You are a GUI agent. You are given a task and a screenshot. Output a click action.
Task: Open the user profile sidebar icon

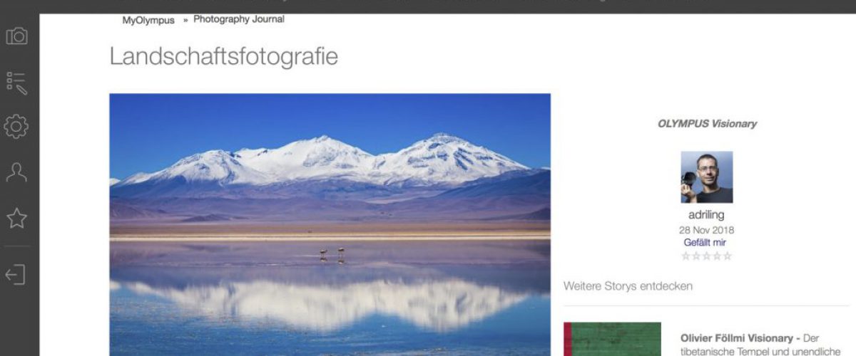coord(16,173)
